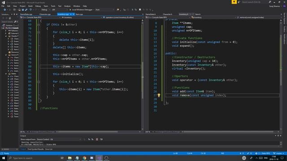Open the Analyze menu

tap(67, 6)
